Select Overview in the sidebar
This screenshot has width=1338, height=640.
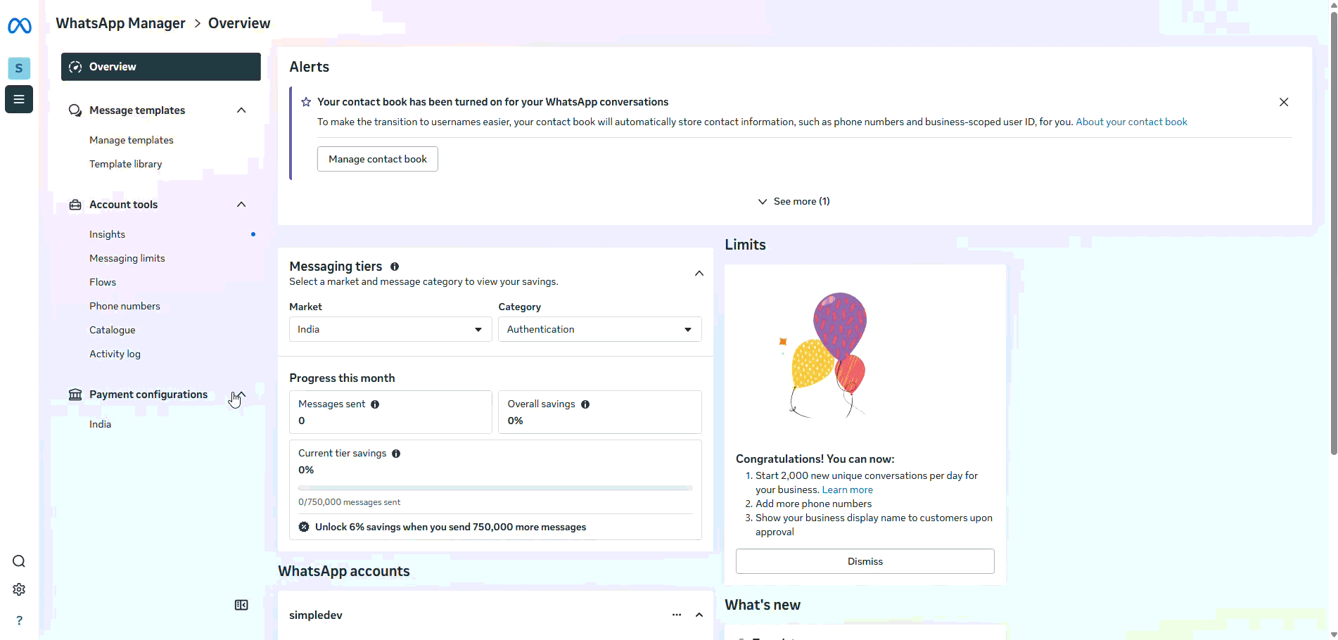[161, 67]
